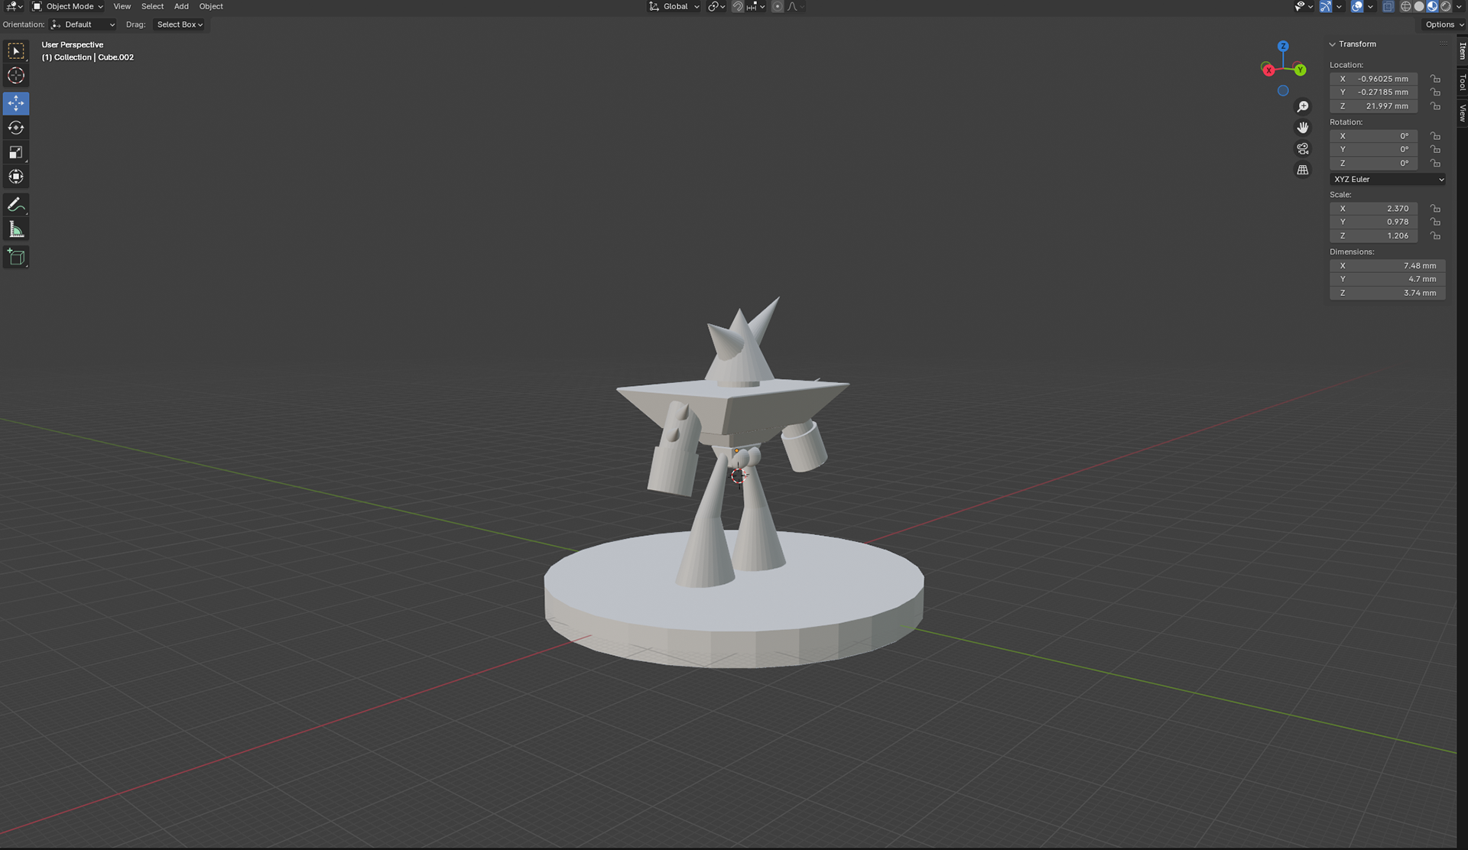Open the Pivot Point dropdown

click(x=716, y=6)
